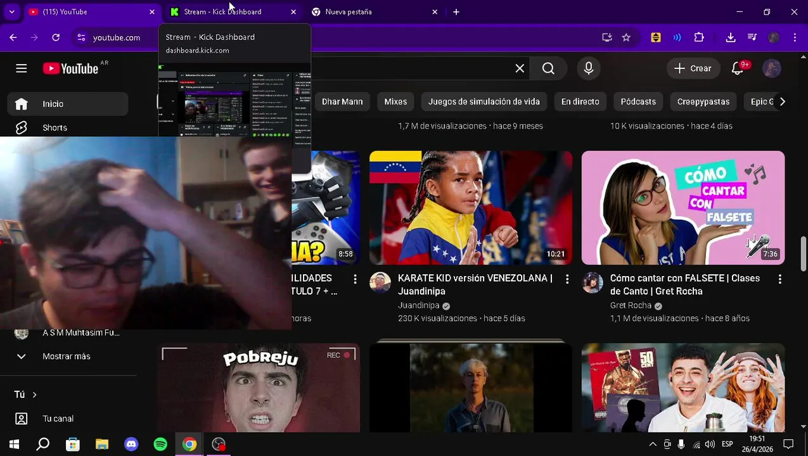Open the Windows Start menu

coord(14,444)
